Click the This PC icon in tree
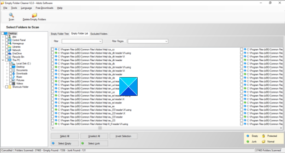 (x=10, y=60)
